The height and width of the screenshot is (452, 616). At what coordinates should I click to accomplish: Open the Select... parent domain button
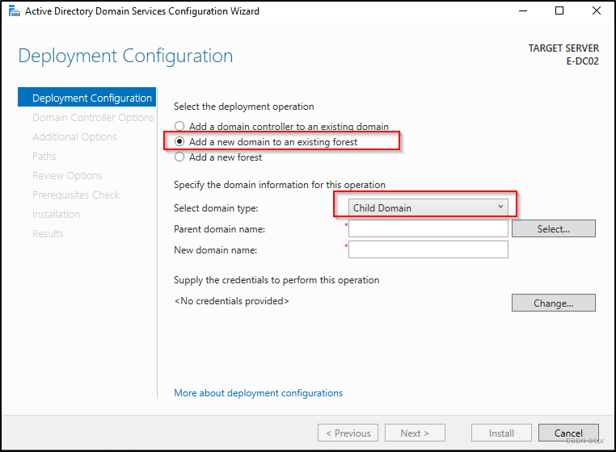(x=554, y=228)
